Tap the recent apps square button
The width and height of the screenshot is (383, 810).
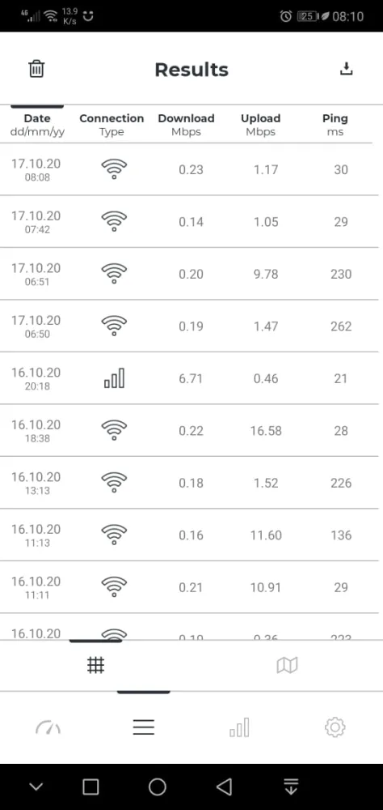[x=90, y=787]
